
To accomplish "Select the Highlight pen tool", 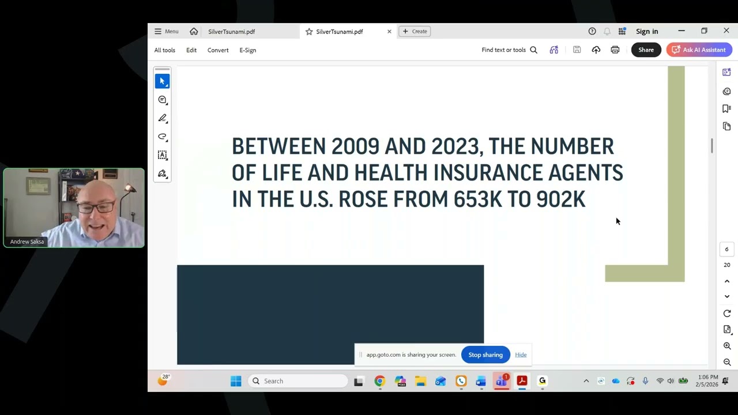I will click(x=162, y=118).
